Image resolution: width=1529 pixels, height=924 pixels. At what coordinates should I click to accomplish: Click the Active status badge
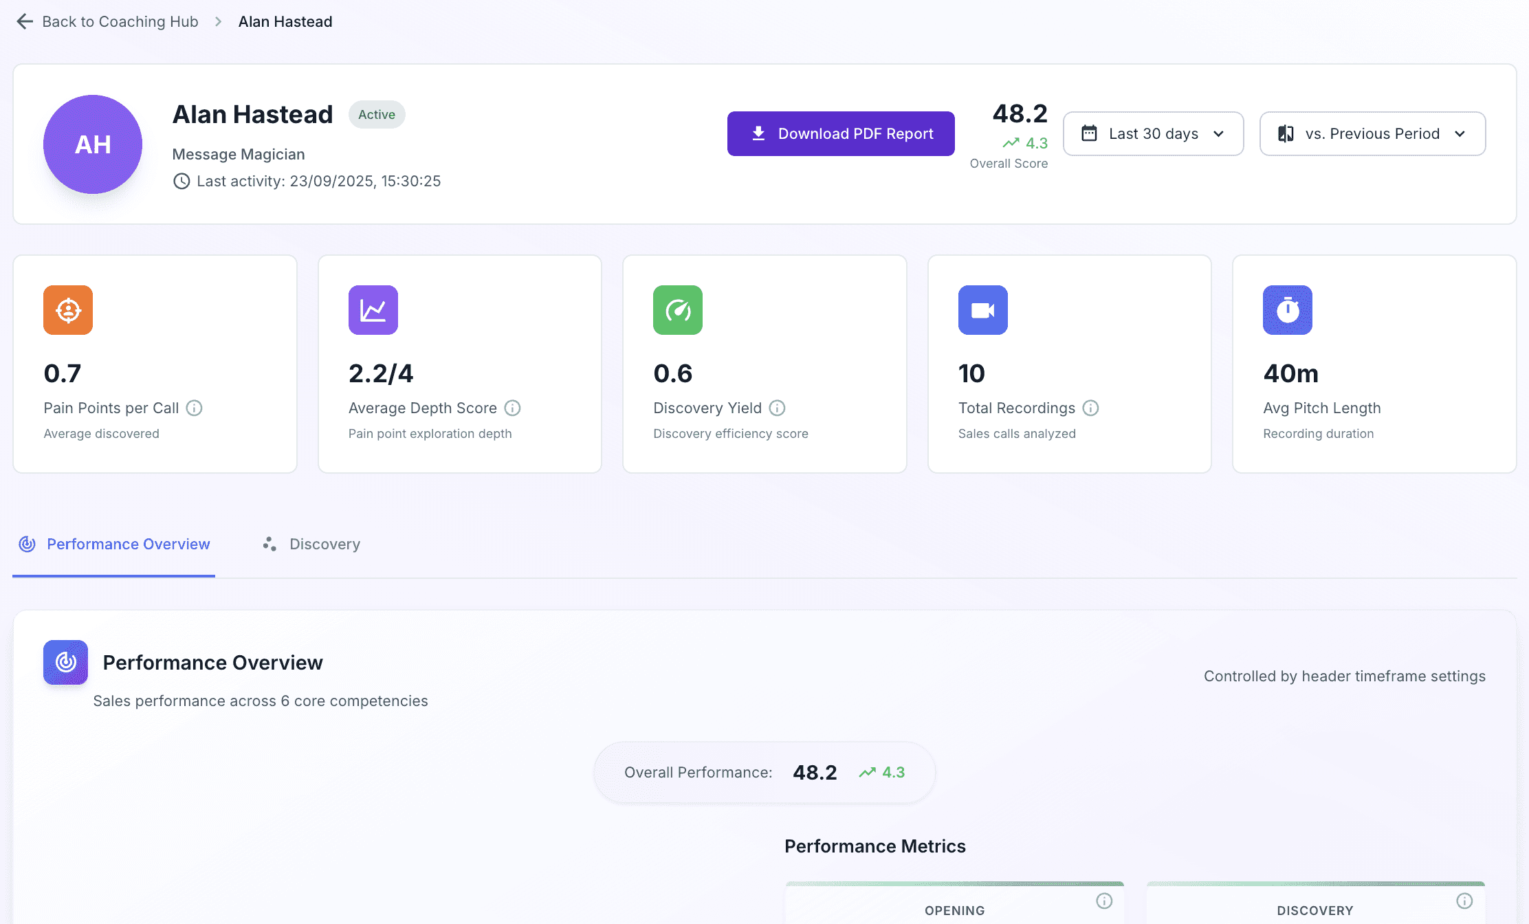pos(377,115)
